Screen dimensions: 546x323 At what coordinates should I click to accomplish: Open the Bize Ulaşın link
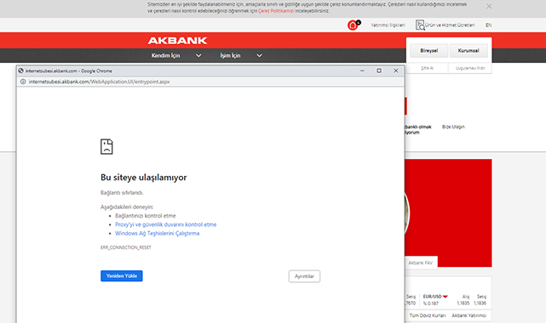(453, 127)
